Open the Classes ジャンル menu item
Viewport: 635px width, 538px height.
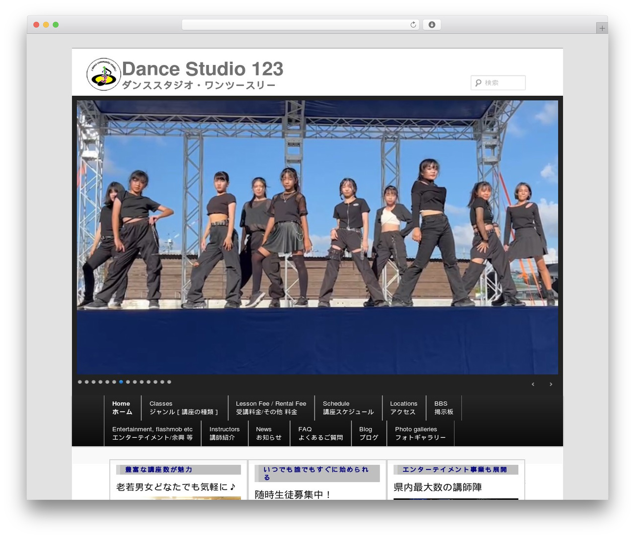click(x=185, y=408)
